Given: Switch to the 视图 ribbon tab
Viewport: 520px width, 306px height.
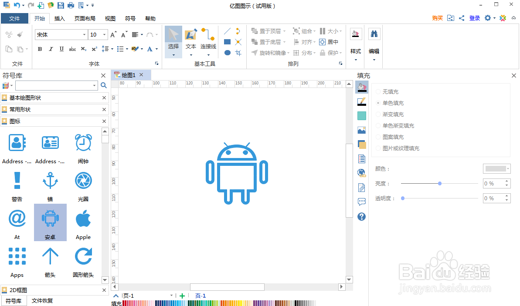Looking at the screenshot, I should point(110,18).
